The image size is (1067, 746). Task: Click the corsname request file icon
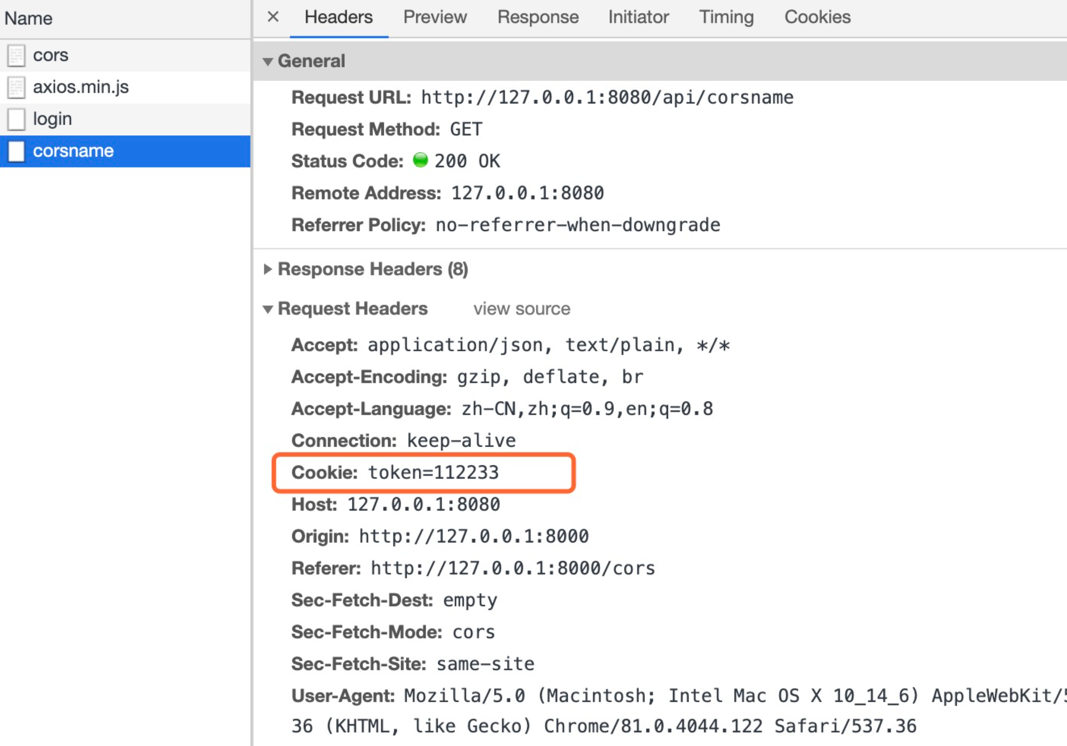[x=16, y=151]
